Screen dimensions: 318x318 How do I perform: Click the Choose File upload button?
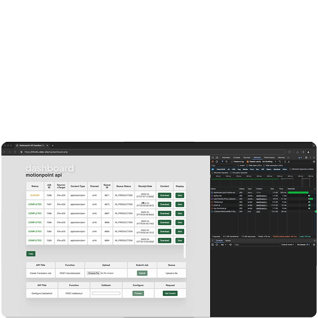click(94, 273)
